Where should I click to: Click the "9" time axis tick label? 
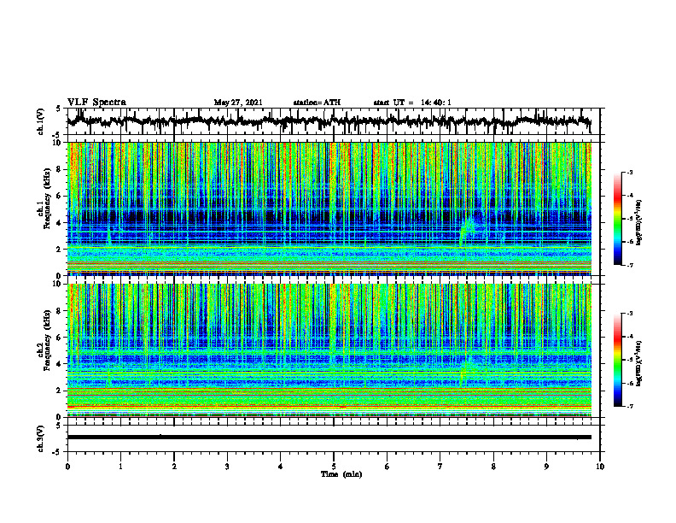pyautogui.click(x=546, y=467)
